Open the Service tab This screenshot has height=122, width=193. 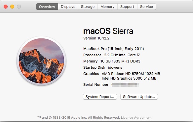coord(147,7)
